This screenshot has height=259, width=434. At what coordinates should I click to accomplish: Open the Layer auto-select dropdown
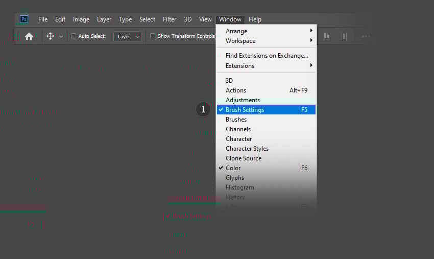pos(127,37)
